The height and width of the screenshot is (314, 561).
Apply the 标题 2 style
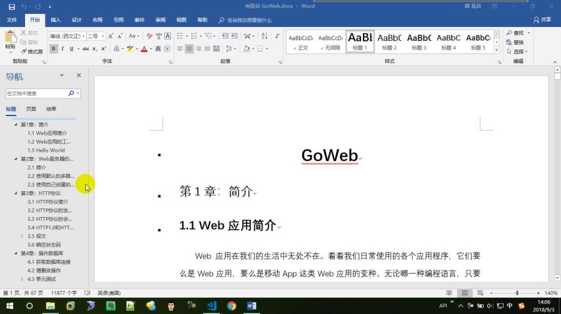click(389, 42)
